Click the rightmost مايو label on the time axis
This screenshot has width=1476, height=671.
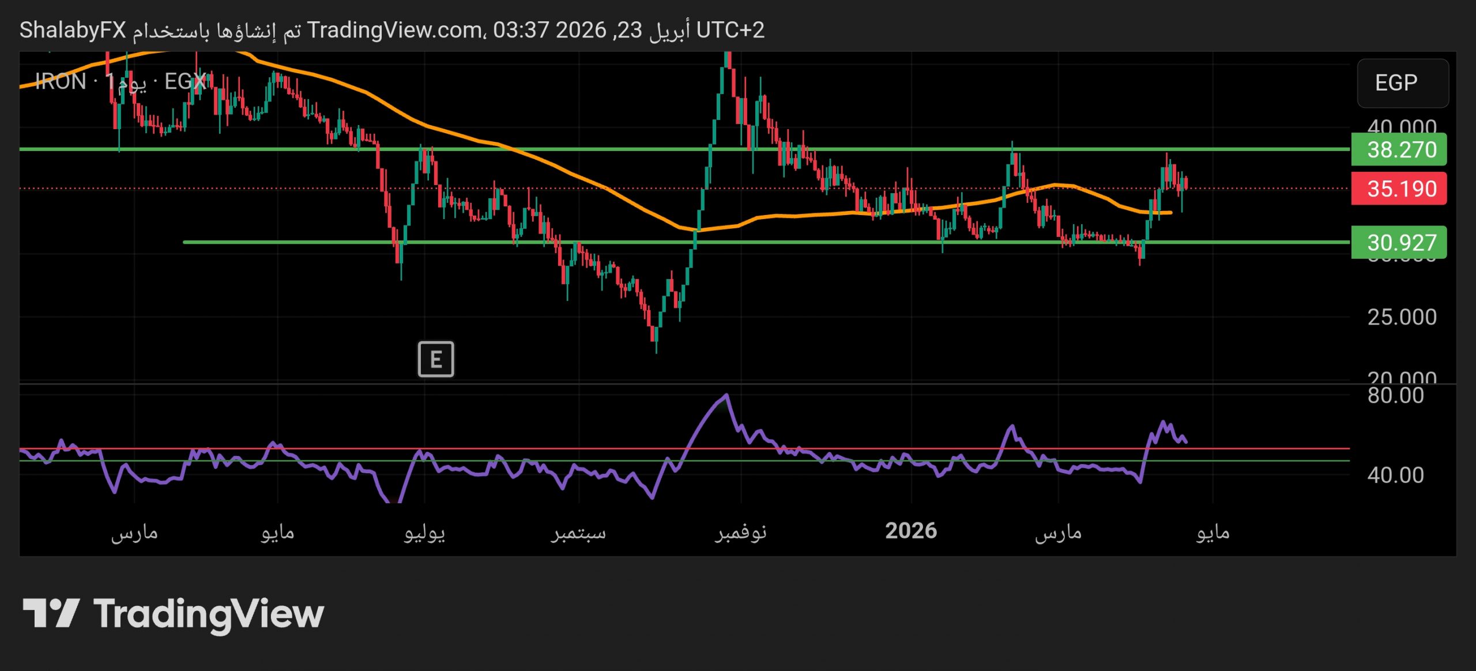(1213, 532)
